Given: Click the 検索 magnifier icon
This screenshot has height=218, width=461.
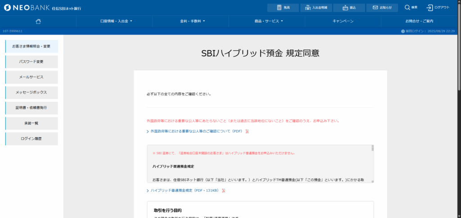Looking at the screenshot, I should (x=407, y=8).
